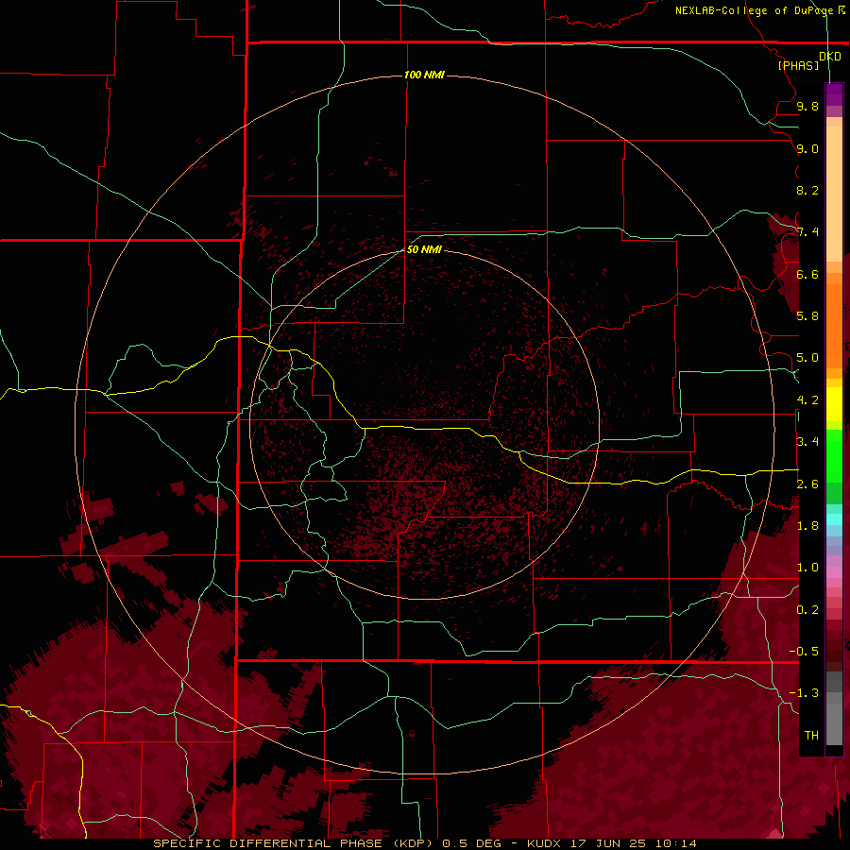Click the 1.8 scale value

[x=807, y=526]
